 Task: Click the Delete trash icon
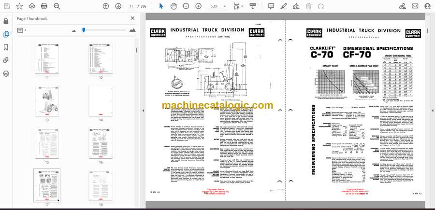(x=308, y=6)
